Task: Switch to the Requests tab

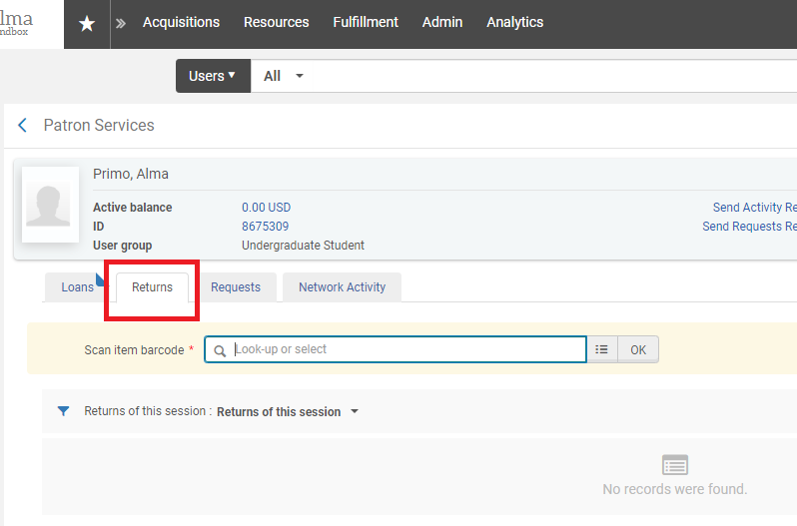Action: point(236,287)
